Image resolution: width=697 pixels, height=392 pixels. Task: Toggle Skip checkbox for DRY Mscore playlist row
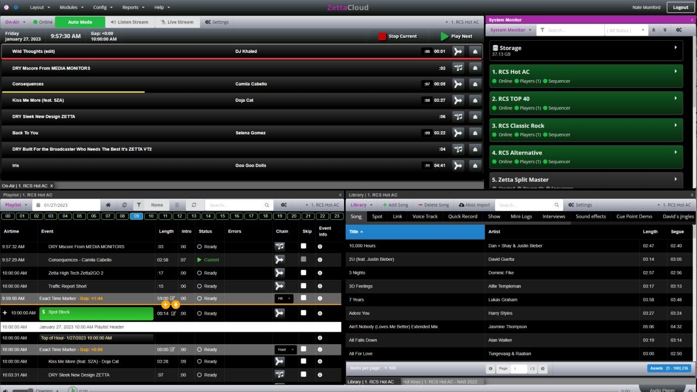[303, 246]
